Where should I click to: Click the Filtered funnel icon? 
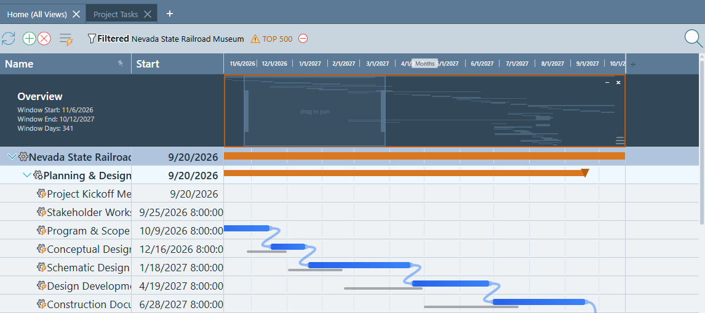[92, 39]
